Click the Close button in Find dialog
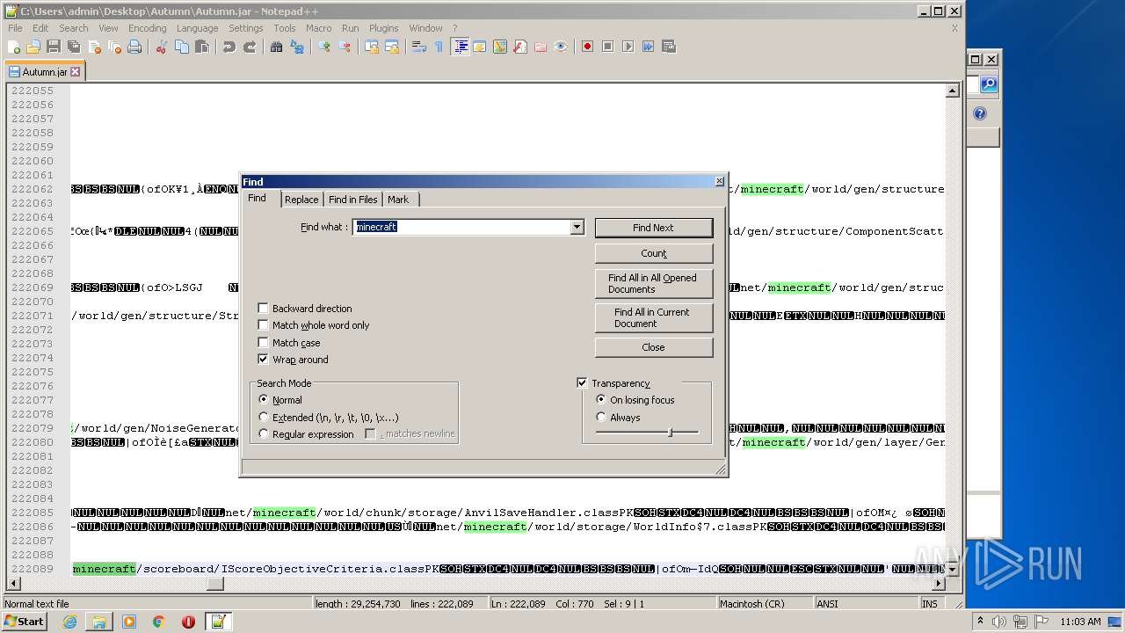 click(x=653, y=347)
